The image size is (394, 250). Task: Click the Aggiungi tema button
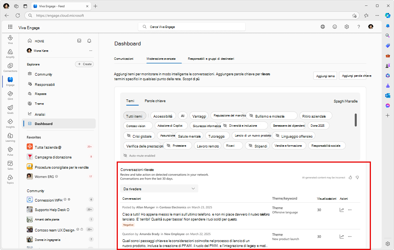click(325, 76)
